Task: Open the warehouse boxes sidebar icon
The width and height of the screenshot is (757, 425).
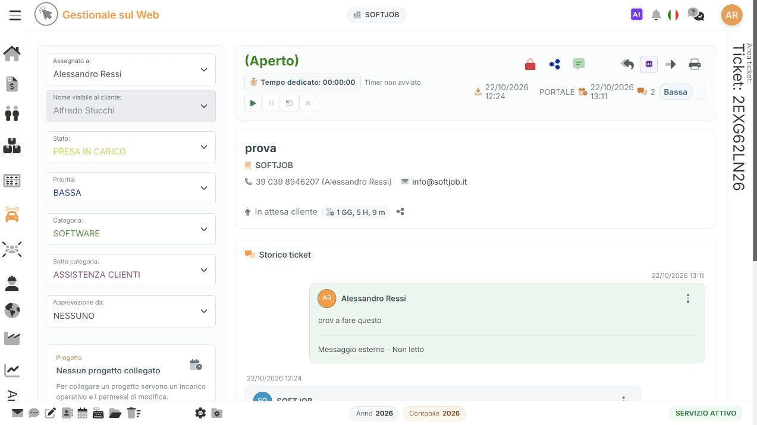Action: coord(12,145)
